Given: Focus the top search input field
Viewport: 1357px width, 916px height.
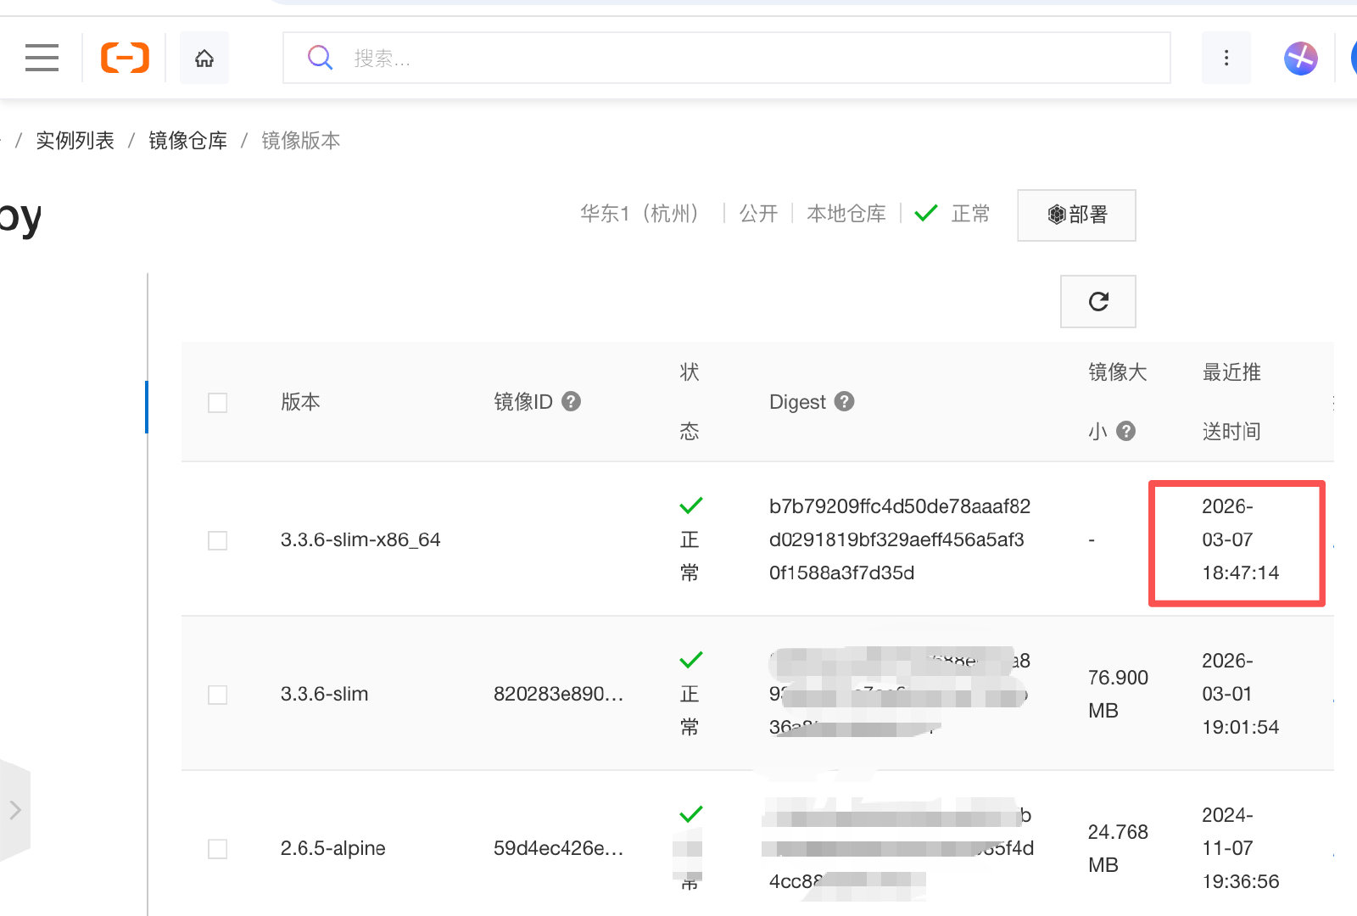Looking at the screenshot, I should coord(746,58).
